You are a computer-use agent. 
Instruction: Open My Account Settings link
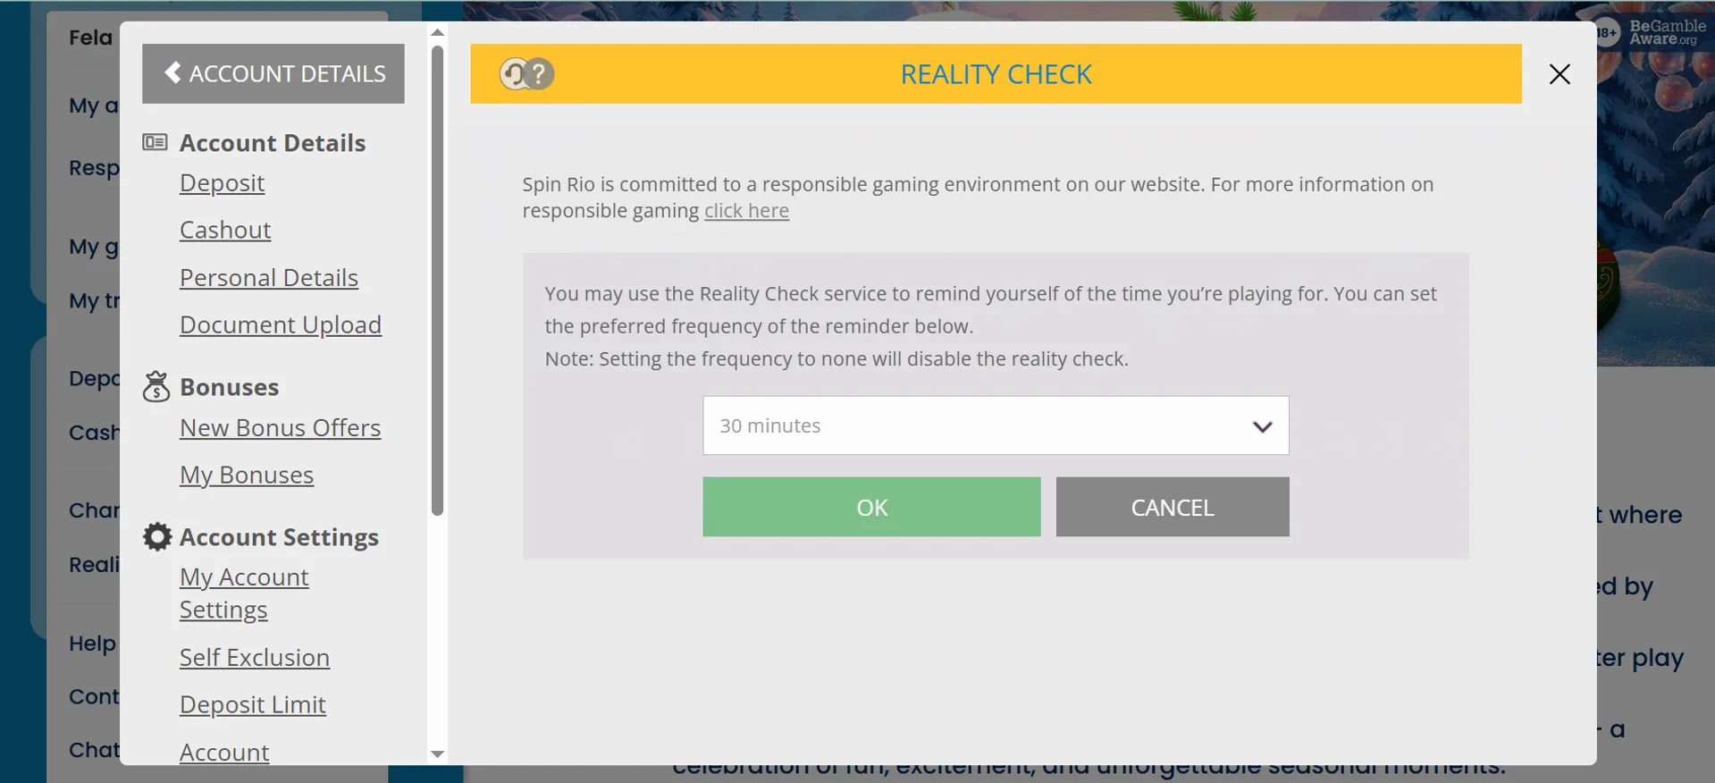tap(244, 594)
